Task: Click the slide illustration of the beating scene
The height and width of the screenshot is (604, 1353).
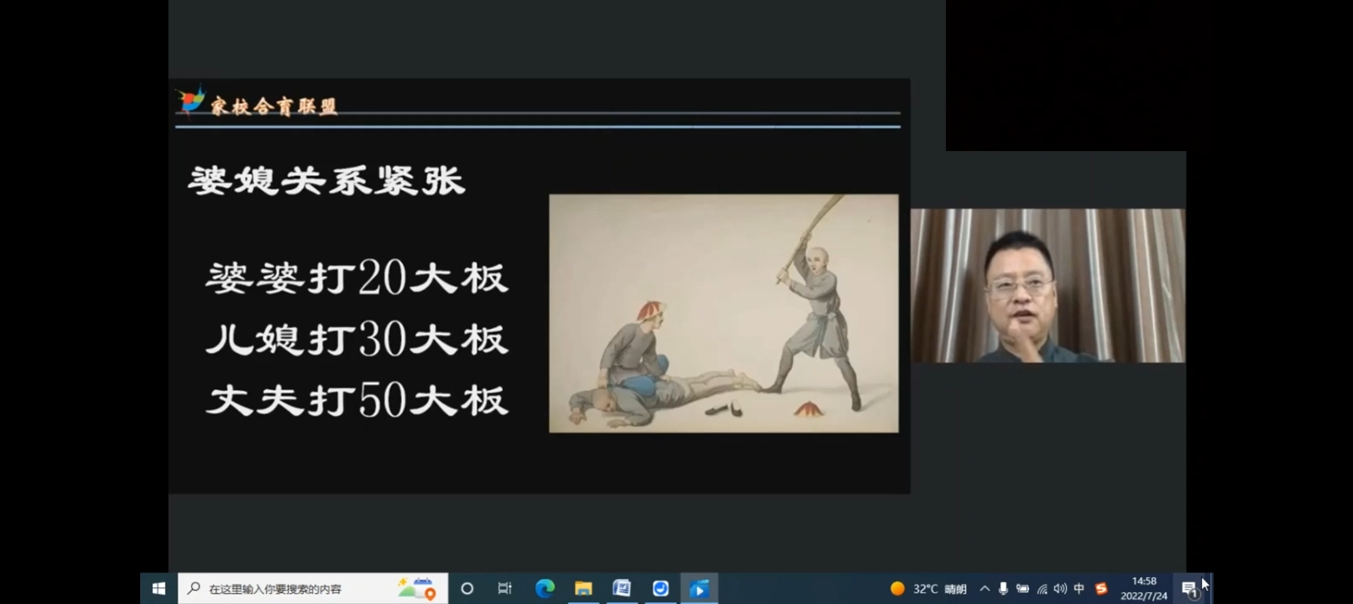Action: pyautogui.click(x=724, y=314)
